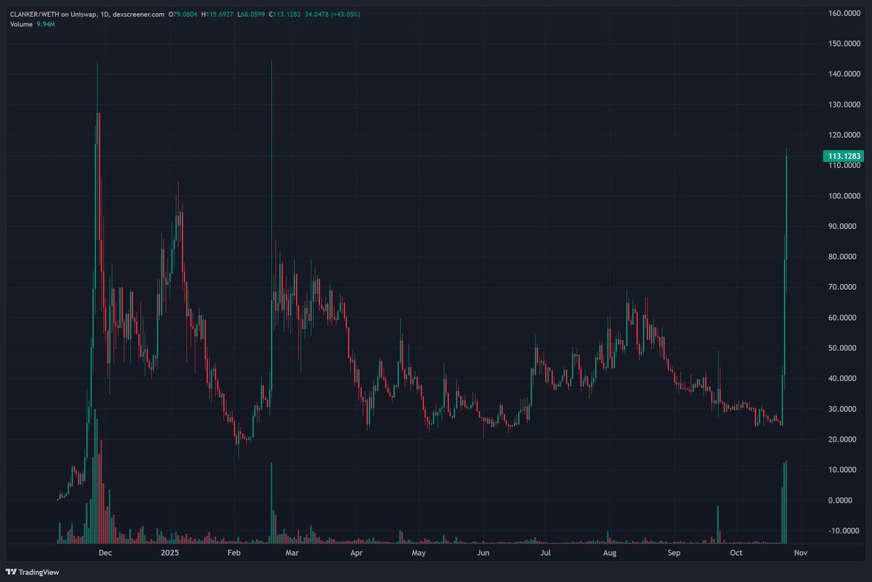Image resolution: width=872 pixels, height=582 pixels.
Task: Click the late September volume spike bar
Action: click(x=717, y=525)
